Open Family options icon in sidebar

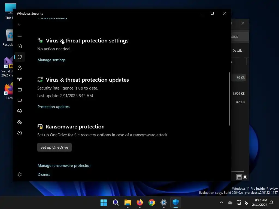point(20,122)
